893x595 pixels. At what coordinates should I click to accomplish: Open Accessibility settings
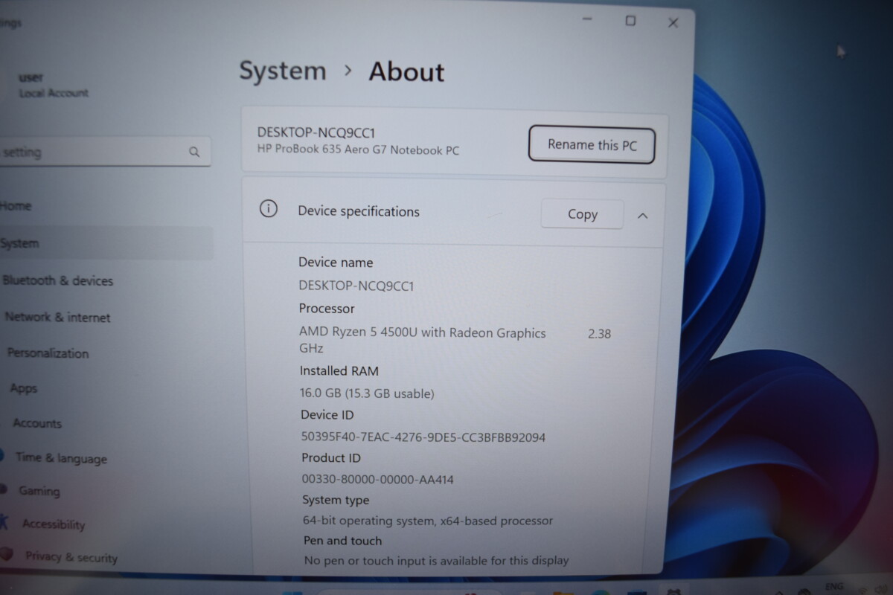[53, 524]
